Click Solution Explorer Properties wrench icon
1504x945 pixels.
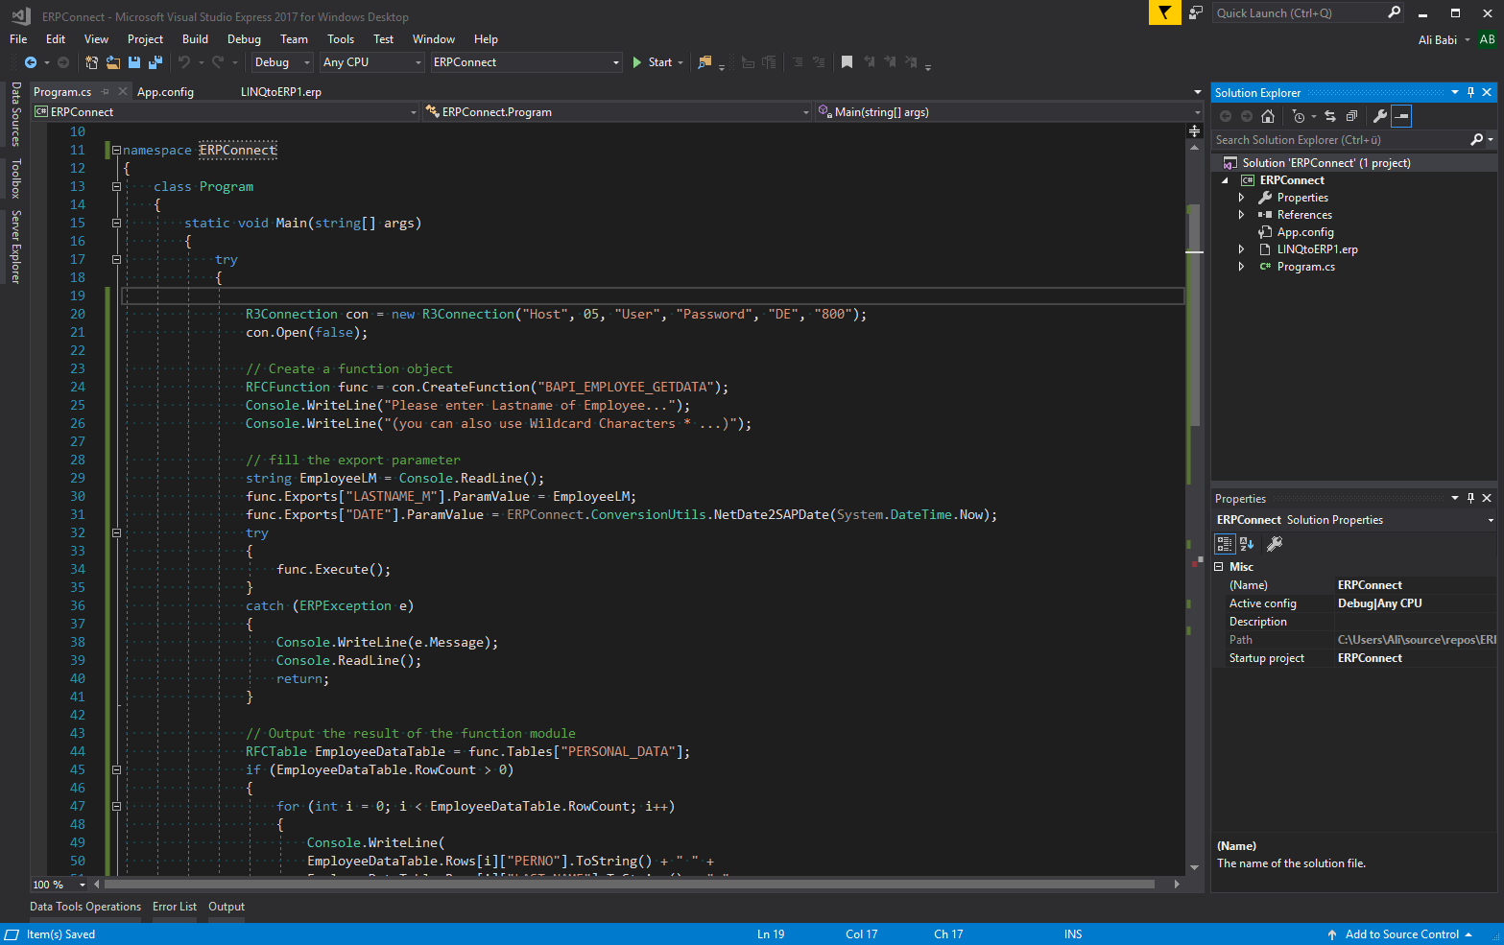1380,116
